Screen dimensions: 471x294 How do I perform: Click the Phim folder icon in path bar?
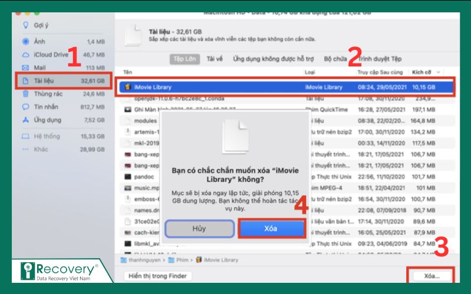(x=171, y=260)
